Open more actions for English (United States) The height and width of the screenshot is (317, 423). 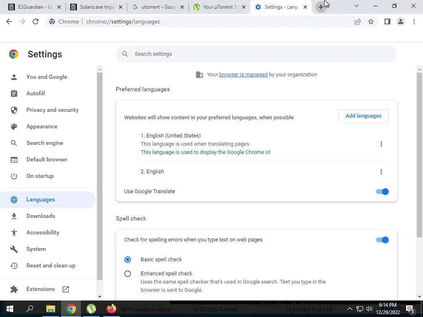click(x=381, y=144)
